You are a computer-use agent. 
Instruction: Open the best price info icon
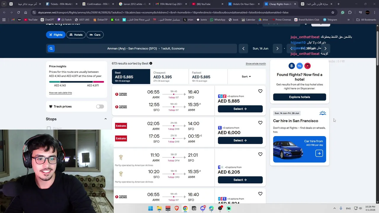(x=151, y=63)
